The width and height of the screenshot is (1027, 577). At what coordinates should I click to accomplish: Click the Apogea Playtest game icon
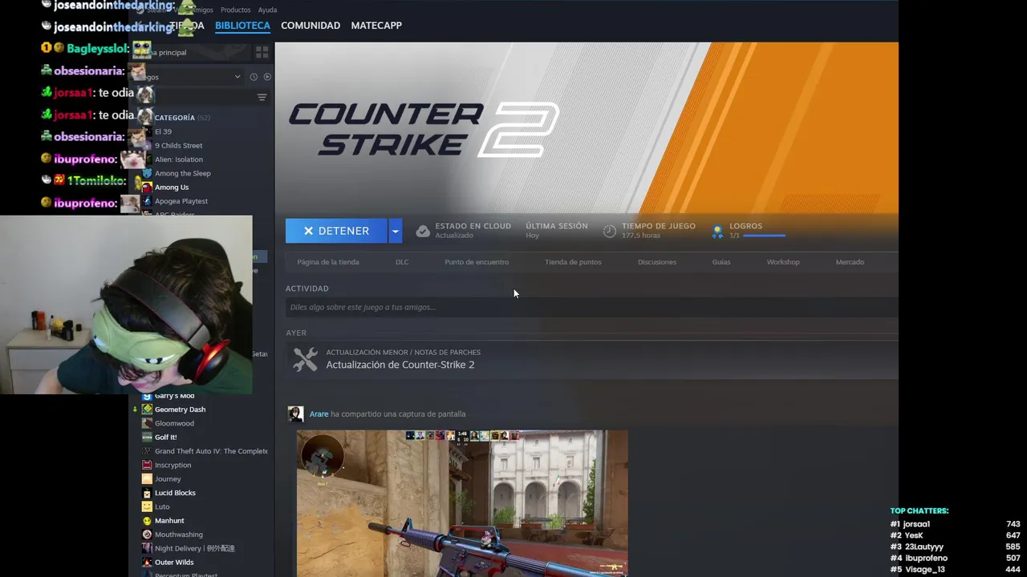(x=147, y=201)
